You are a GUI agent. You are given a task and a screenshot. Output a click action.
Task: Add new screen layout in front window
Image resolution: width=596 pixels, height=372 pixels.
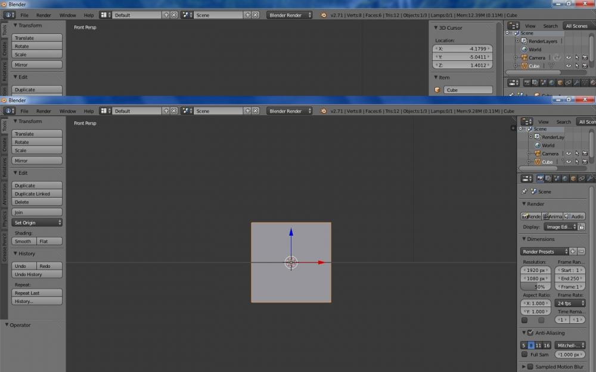tap(166, 111)
